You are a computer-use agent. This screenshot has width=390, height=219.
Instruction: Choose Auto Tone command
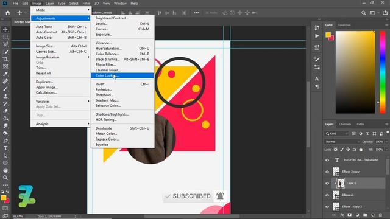point(61,27)
